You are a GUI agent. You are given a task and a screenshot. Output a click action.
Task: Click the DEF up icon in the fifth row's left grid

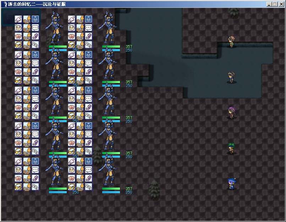coord(27,178)
